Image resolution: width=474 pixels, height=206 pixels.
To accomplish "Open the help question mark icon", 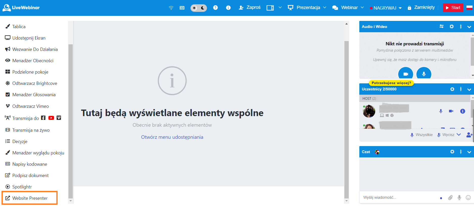I will pyautogui.click(x=215, y=8).
